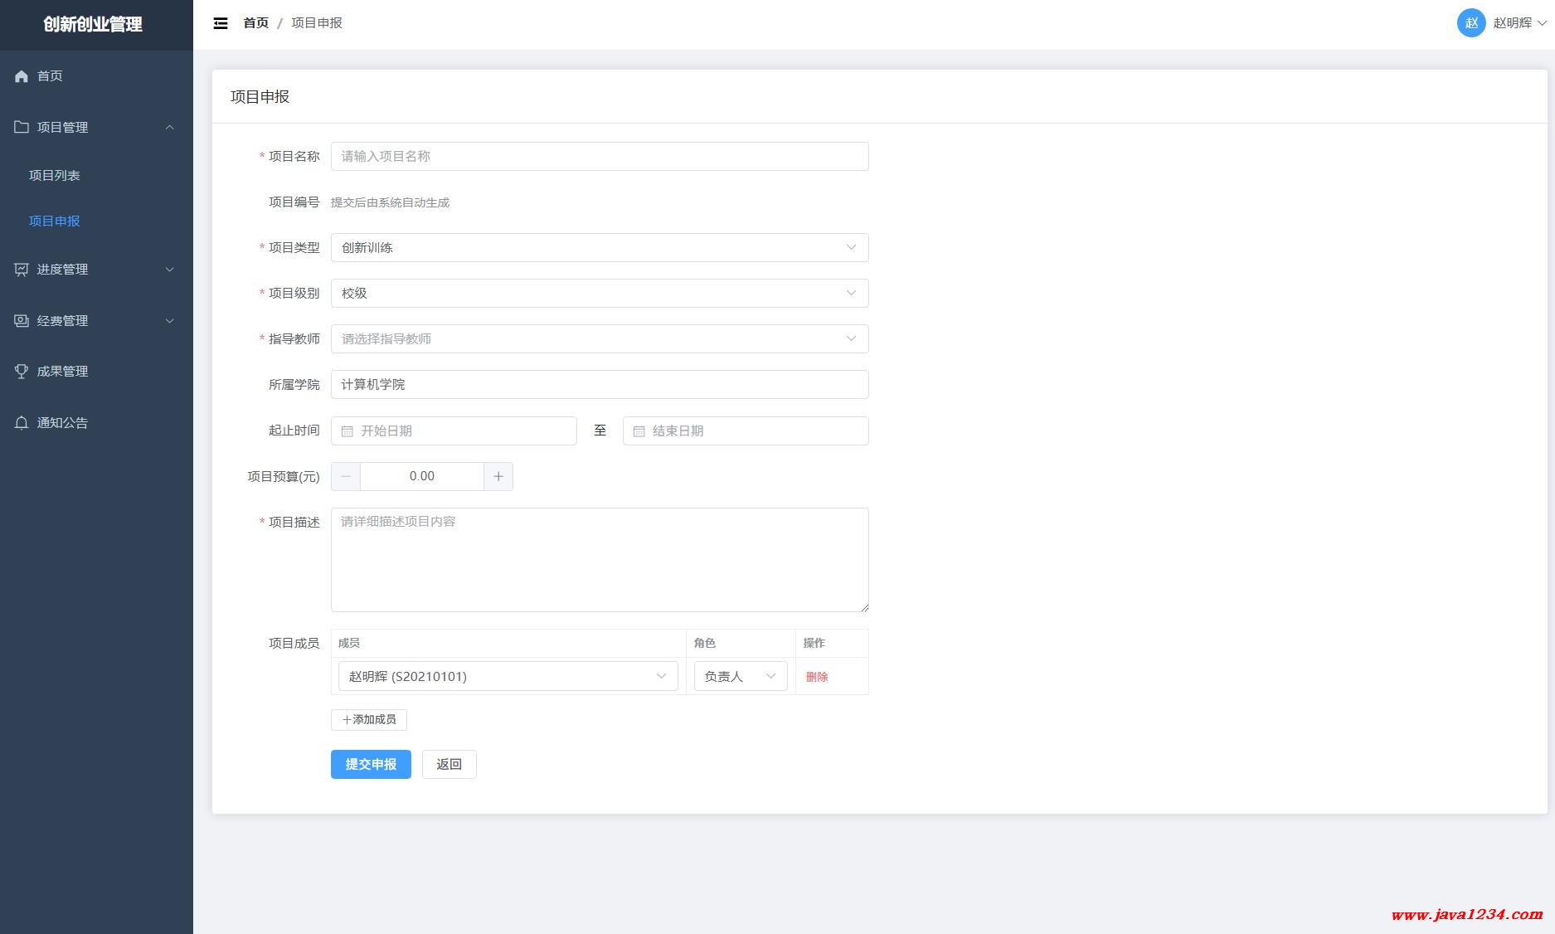The image size is (1555, 934).
Task: Click the 项目管理 folder icon
Action: click(x=22, y=127)
